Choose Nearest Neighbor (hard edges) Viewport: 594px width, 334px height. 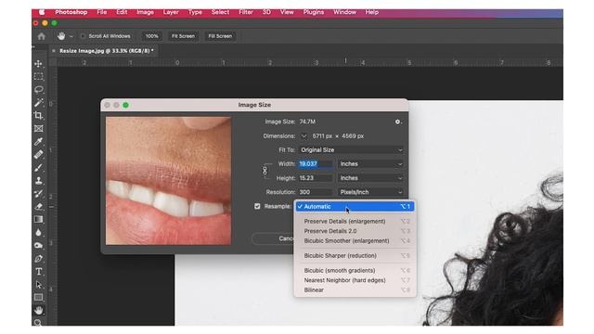point(355,280)
